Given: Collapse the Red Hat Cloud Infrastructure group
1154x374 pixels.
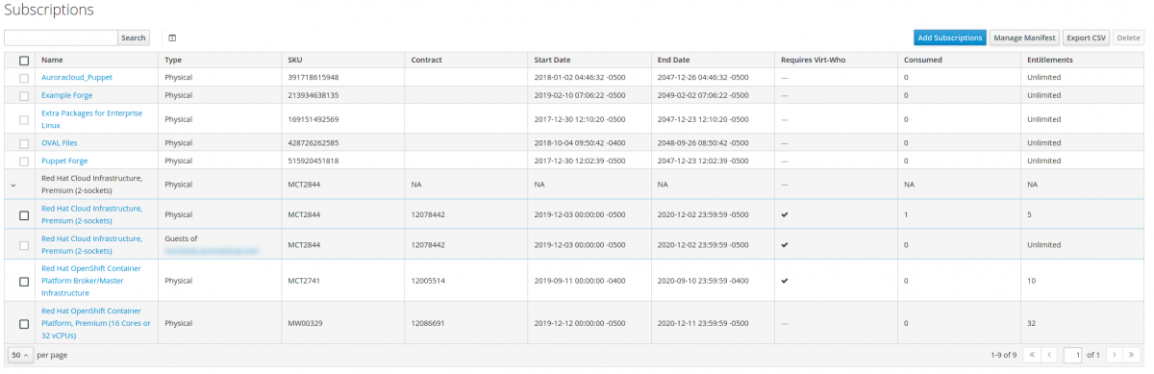Looking at the screenshot, I should [x=13, y=185].
